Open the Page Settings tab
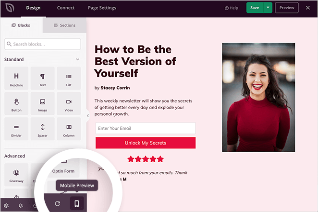Viewport: 318px width, 212px height. tap(102, 8)
